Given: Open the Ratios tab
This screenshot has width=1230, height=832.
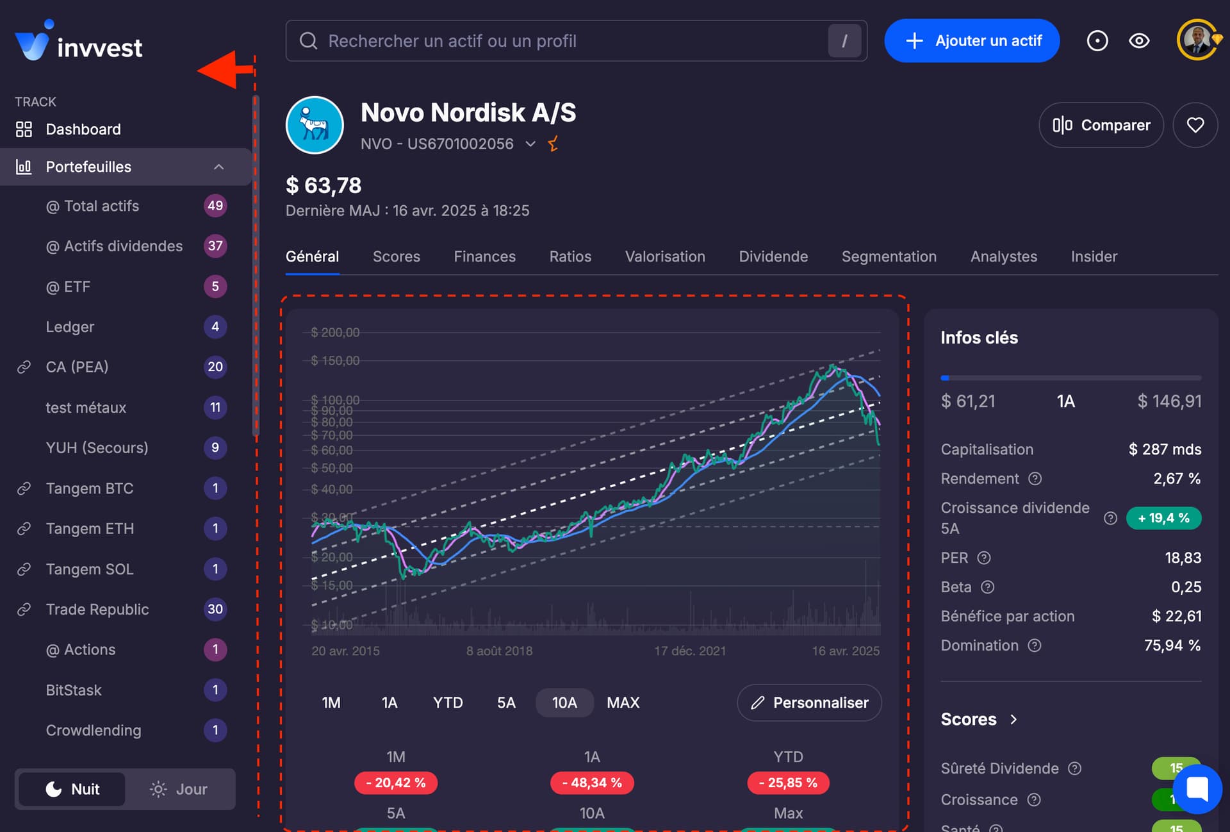Looking at the screenshot, I should [x=570, y=256].
